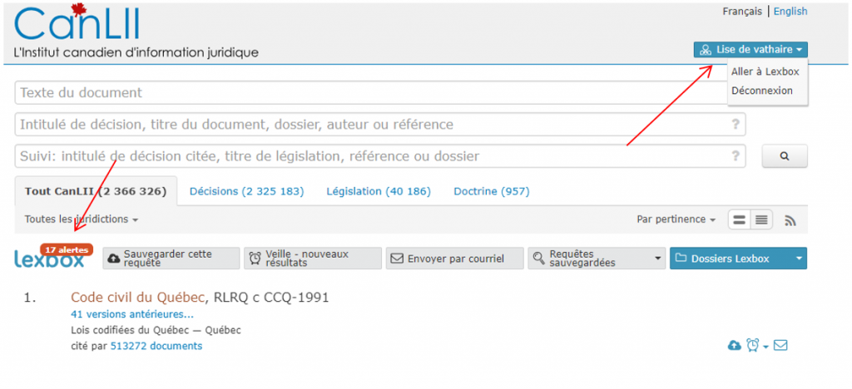Click Sauvegarder cette requête button
Screen dimensions: 852x389
[170, 259]
